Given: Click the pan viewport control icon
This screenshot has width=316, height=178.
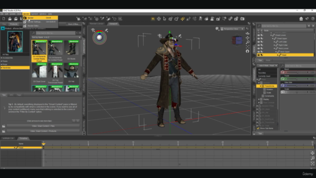Looking at the screenshot, I should coord(247,38).
